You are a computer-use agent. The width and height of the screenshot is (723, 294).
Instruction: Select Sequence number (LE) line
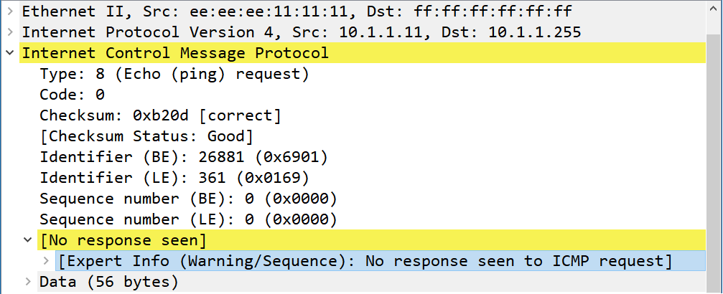click(188, 219)
